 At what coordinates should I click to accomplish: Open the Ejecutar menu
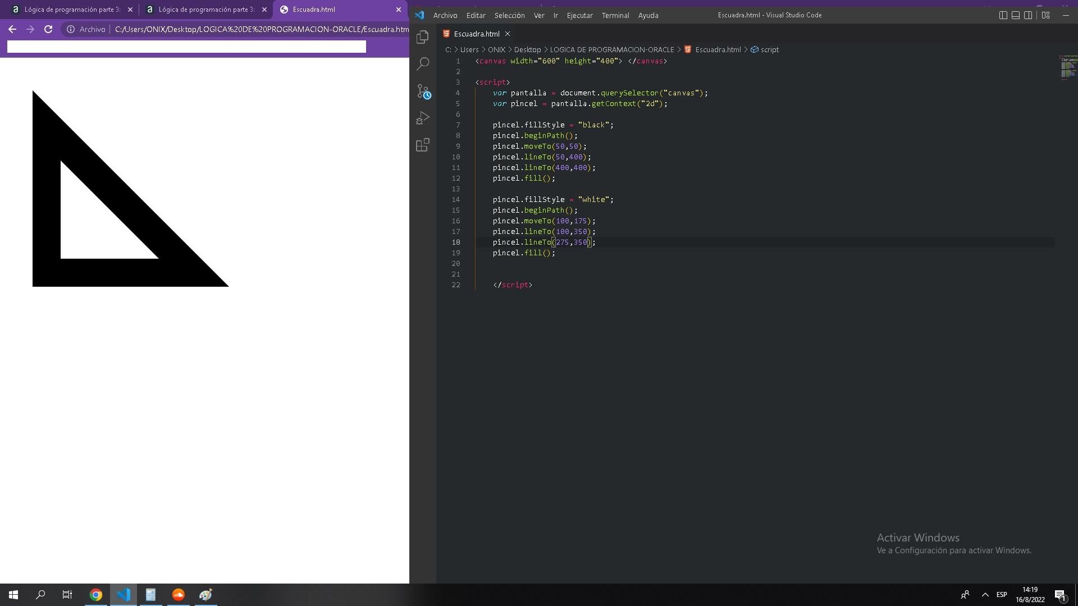579,15
